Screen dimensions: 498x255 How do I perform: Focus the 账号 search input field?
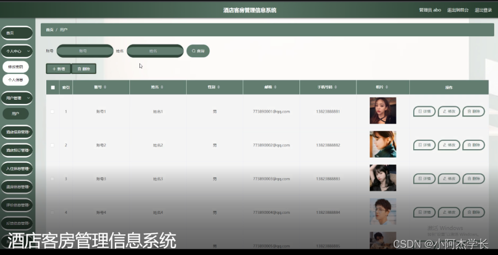pyautogui.click(x=85, y=51)
